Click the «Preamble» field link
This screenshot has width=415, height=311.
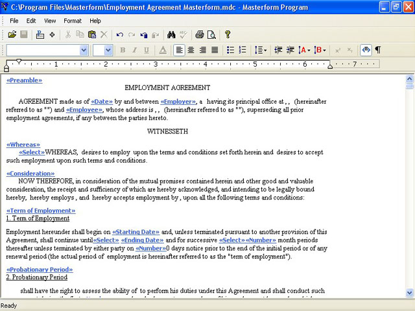[25, 80]
